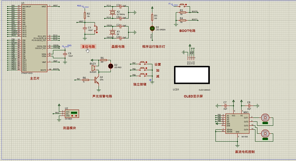This screenshot has height=161, width=296.
Task: Click the green LED D1 symbol
Action: point(152,29)
